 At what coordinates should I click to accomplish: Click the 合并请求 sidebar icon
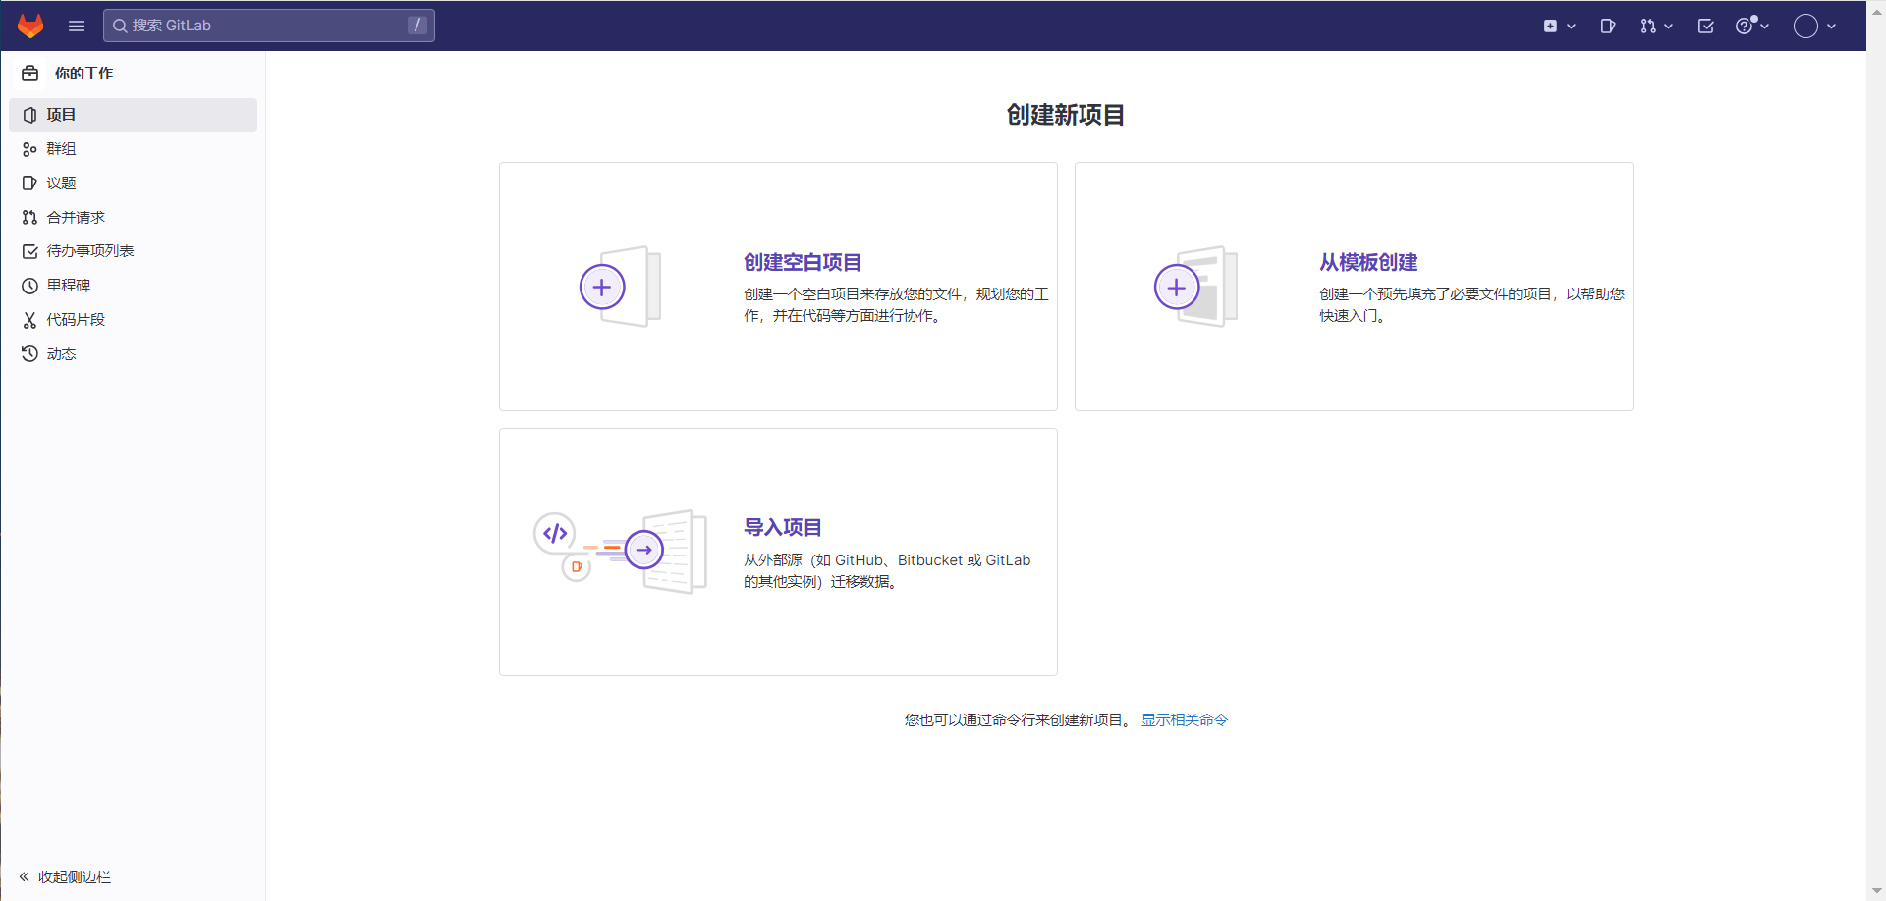tap(29, 218)
